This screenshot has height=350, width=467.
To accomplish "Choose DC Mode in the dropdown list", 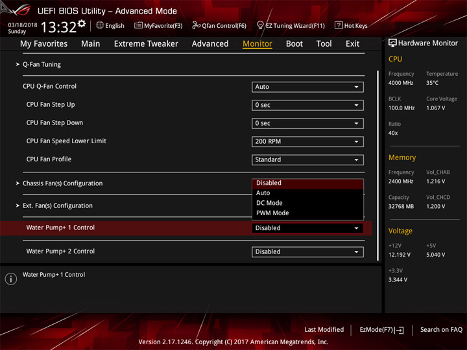I will tap(307, 203).
